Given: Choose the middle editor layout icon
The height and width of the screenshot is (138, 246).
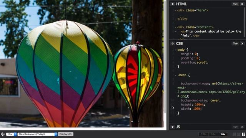Looking at the screenshot, I should pyautogui.click(x=239, y=134).
